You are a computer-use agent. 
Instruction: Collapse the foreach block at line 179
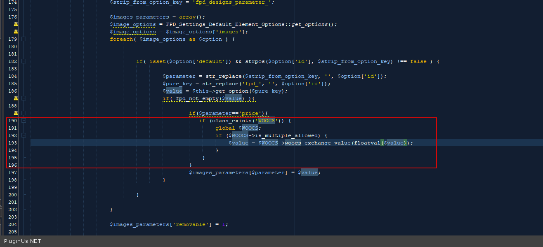pyautogui.click(x=24, y=39)
